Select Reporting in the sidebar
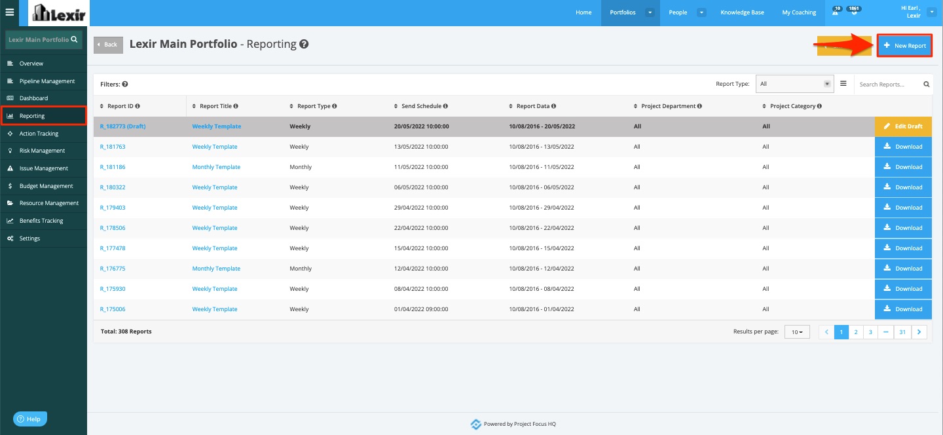Viewport: 943px width, 435px height. click(43, 116)
